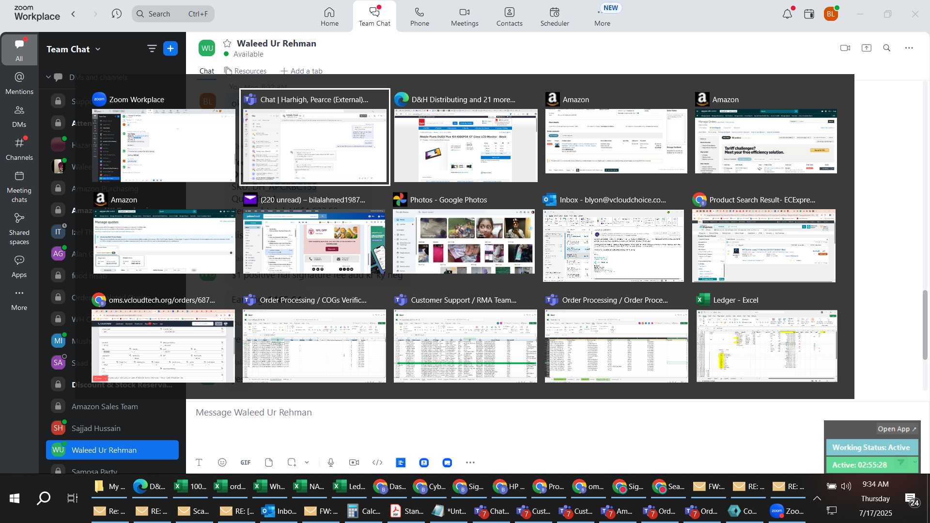The height and width of the screenshot is (523, 930).
Task: Insert a code snippet
Action: point(377,462)
